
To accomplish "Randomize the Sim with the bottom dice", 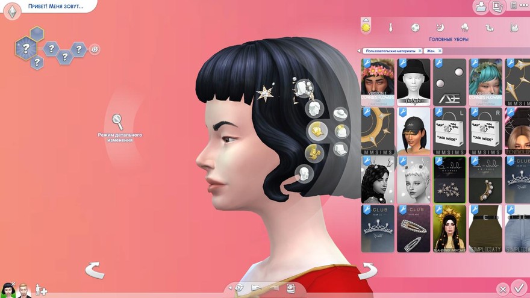I will [x=239, y=288].
